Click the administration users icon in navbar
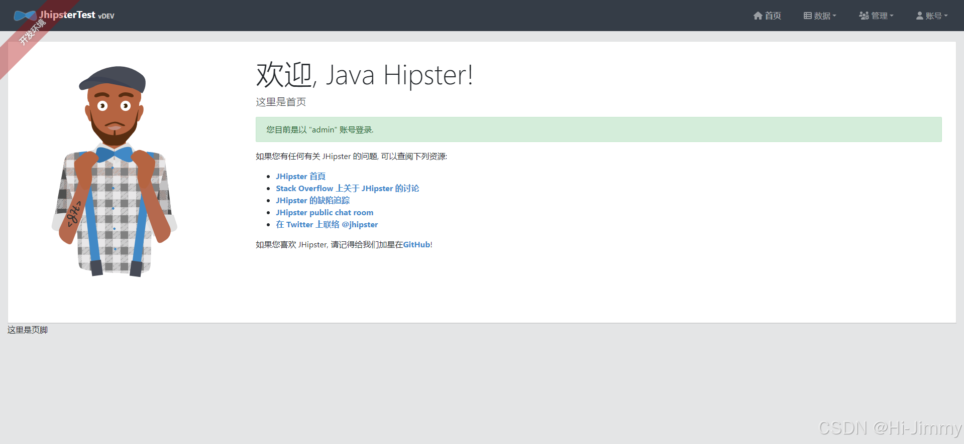The width and height of the screenshot is (964, 444). pos(864,16)
